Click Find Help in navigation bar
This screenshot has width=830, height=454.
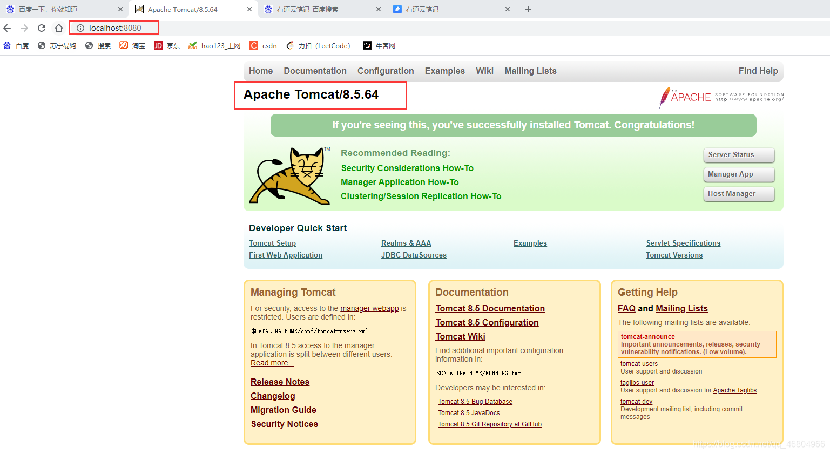(x=758, y=71)
